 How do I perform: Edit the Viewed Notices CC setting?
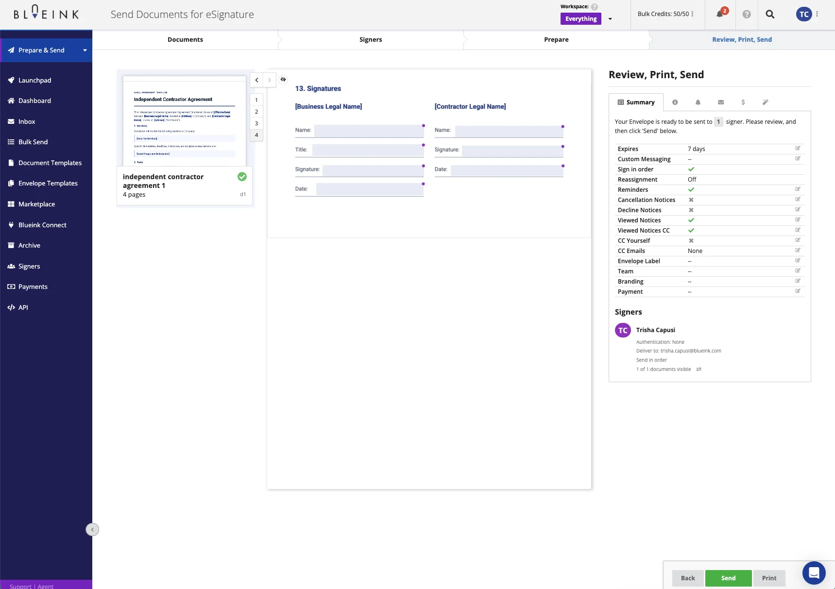click(798, 230)
